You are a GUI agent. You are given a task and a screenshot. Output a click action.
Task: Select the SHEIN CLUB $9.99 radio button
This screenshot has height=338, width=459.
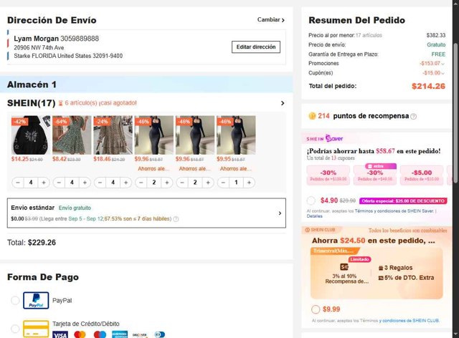click(x=316, y=309)
